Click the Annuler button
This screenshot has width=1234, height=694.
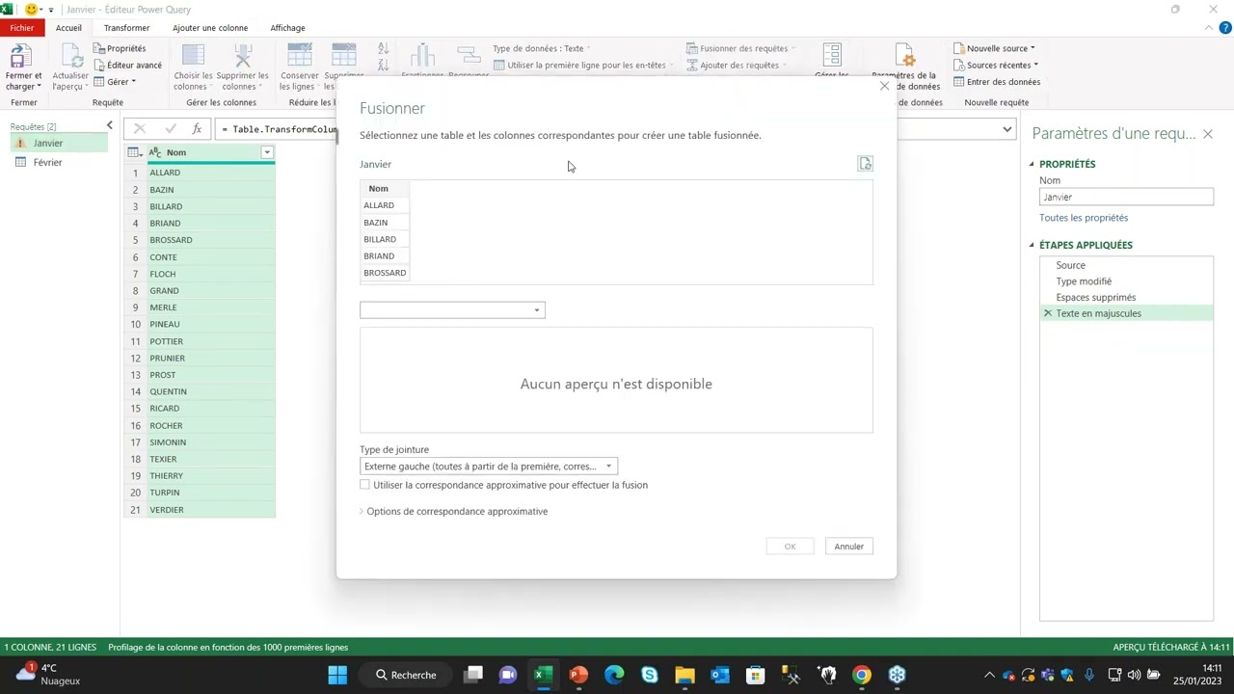(849, 547)
